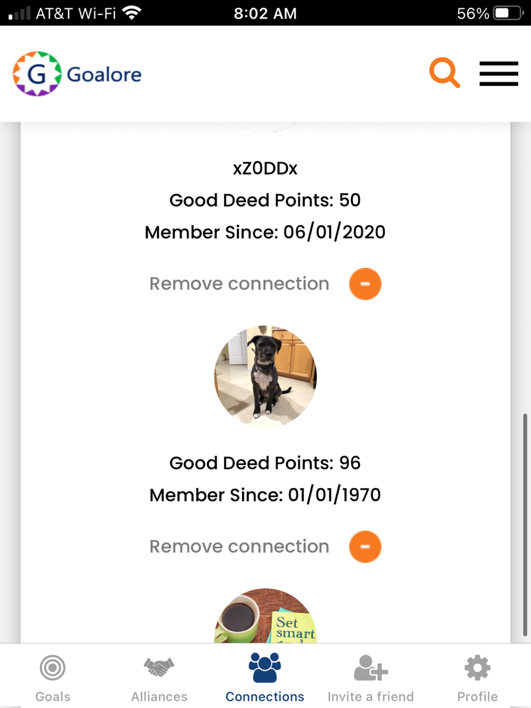
Task: Click Remove connection text below dog photo
Action: tap(239, 546)
